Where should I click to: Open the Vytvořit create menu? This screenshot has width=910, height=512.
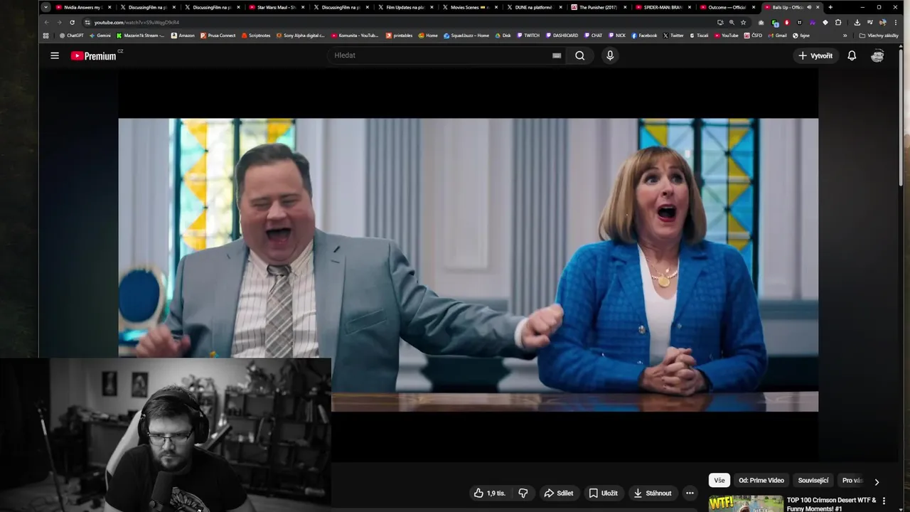(815, 55)
